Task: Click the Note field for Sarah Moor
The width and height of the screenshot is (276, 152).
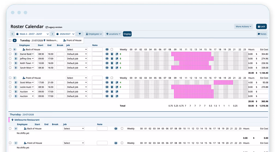Action: (97, 68)
